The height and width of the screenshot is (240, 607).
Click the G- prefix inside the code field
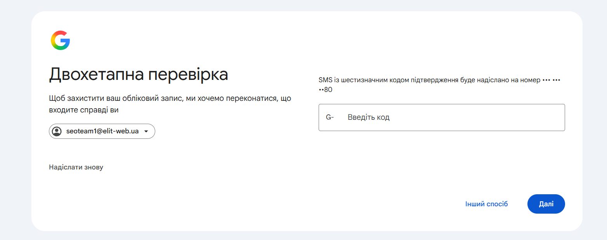(x=330, y=117)
